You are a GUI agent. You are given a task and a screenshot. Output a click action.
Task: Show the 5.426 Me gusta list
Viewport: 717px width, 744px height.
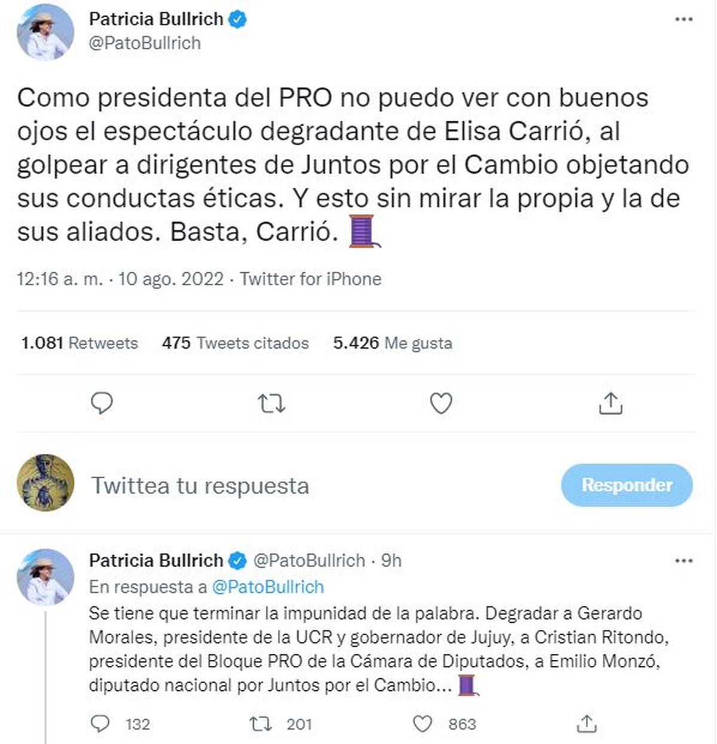click(x=393, y=343)
